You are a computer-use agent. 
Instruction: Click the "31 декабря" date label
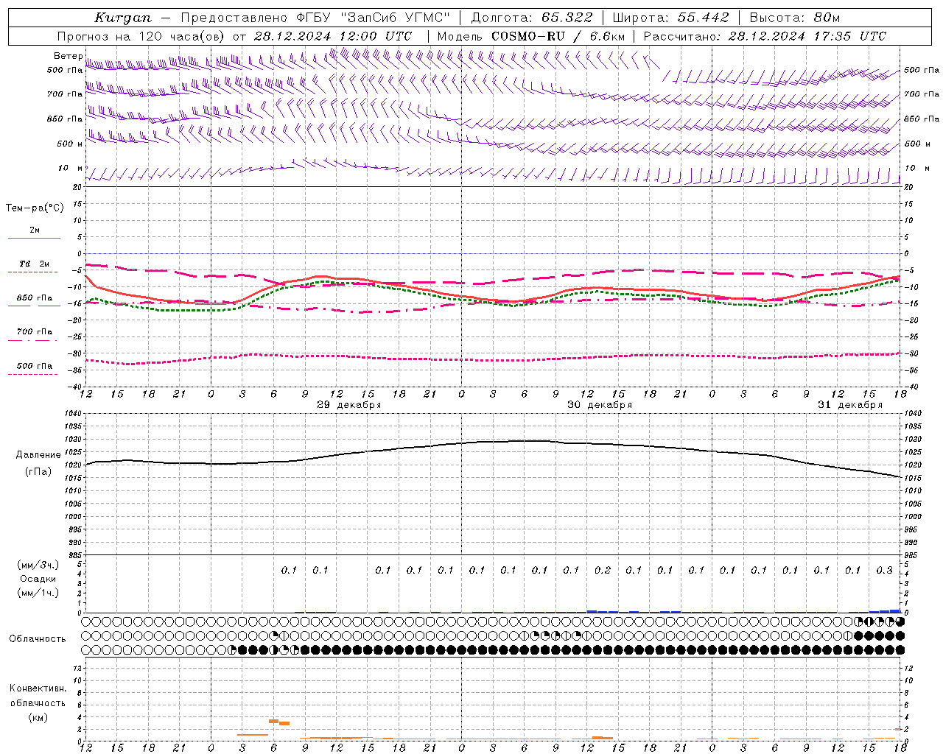click(x=850, y=405)
